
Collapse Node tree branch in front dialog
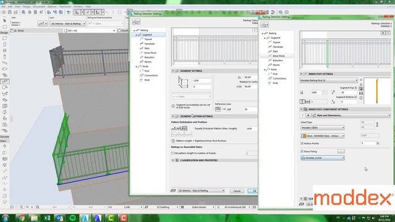tap(136, 67)
